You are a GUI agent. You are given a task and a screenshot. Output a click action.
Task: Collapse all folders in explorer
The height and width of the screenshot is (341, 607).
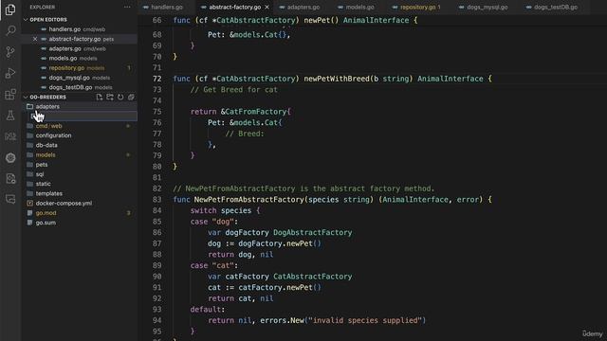point(131,97)
